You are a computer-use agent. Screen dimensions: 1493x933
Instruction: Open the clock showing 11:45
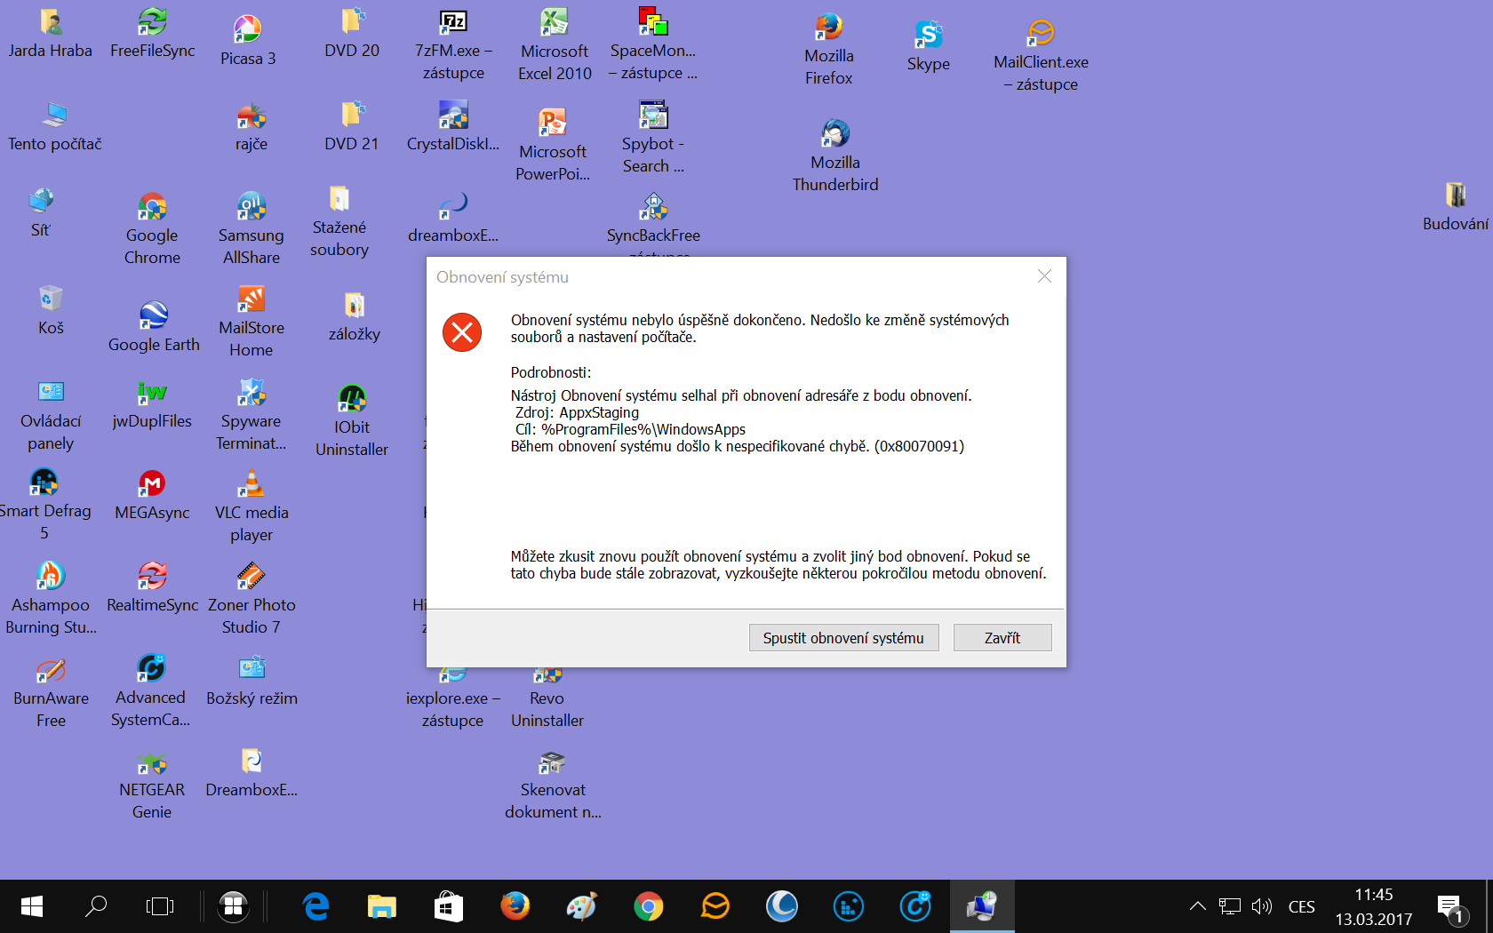click(1374, 906)
